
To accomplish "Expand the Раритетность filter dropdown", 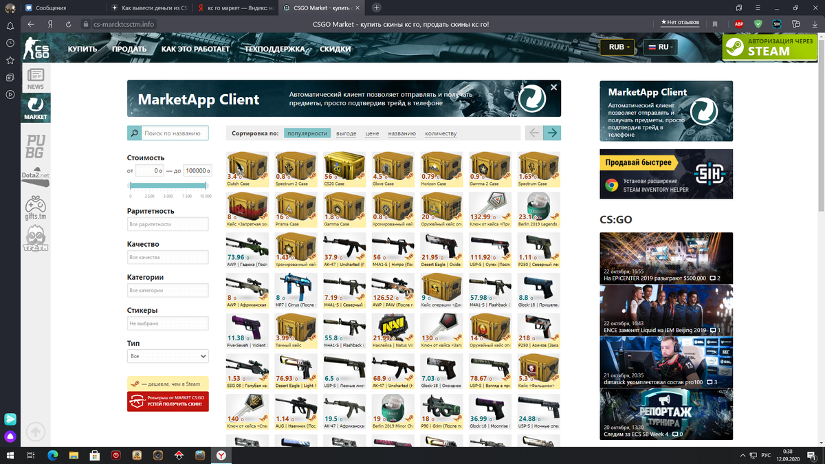I will 168,224.
